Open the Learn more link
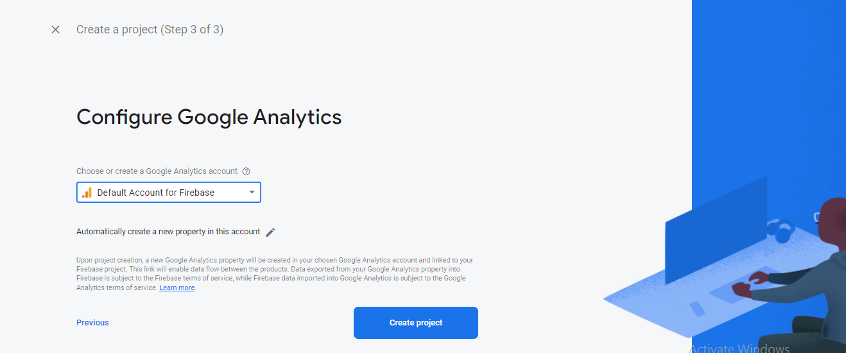 click(x=177, y=288)
